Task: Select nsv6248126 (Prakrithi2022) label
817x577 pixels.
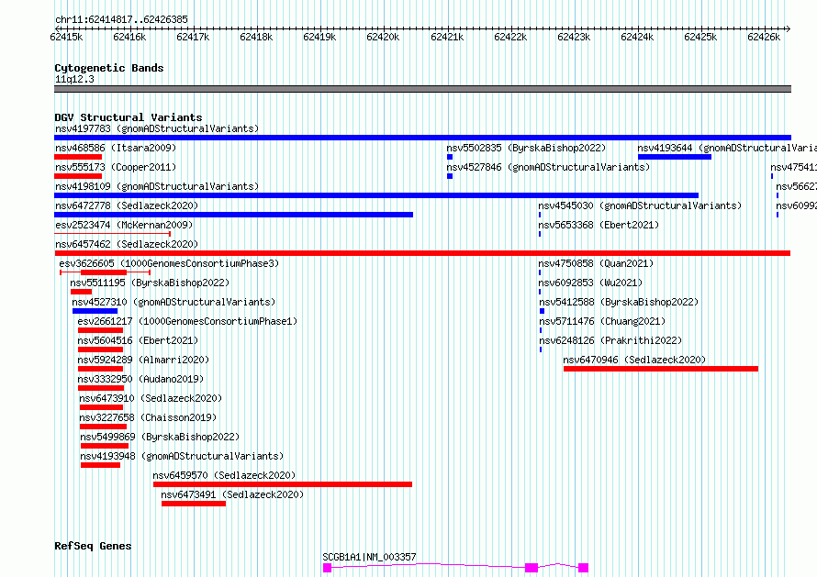Action: pyautogui.click(x=610, y=340)
